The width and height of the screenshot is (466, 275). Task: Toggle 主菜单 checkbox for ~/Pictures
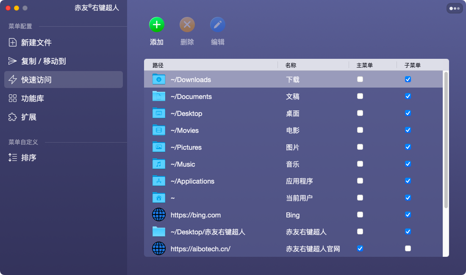(360, 147)
